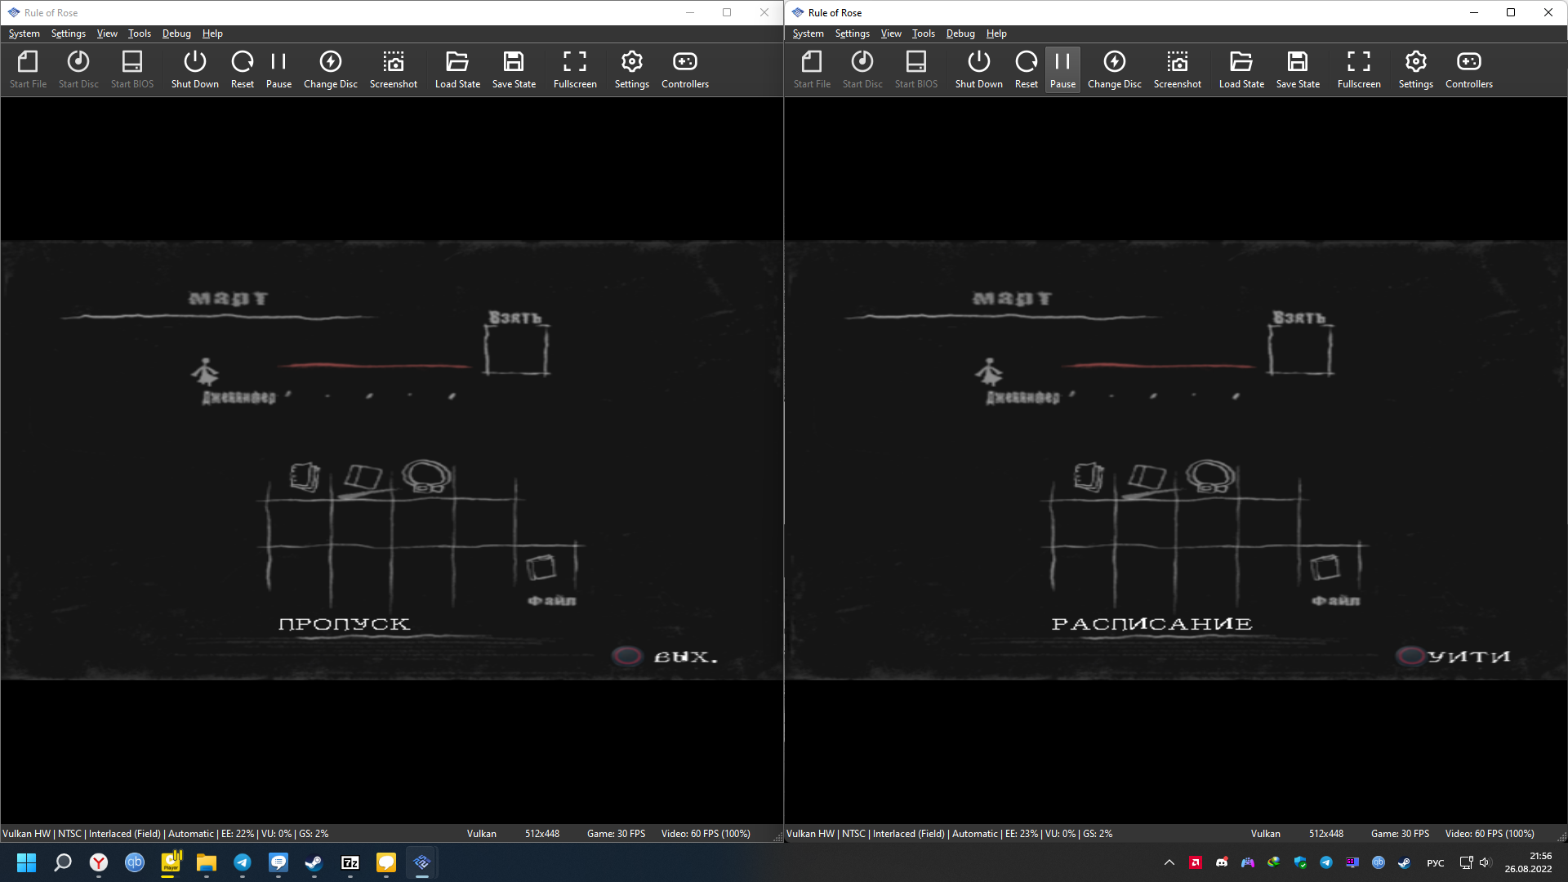Click Shut Down in right window toolbar
The width and height of the screenshot is (1568, 882).
coord(978,69)
